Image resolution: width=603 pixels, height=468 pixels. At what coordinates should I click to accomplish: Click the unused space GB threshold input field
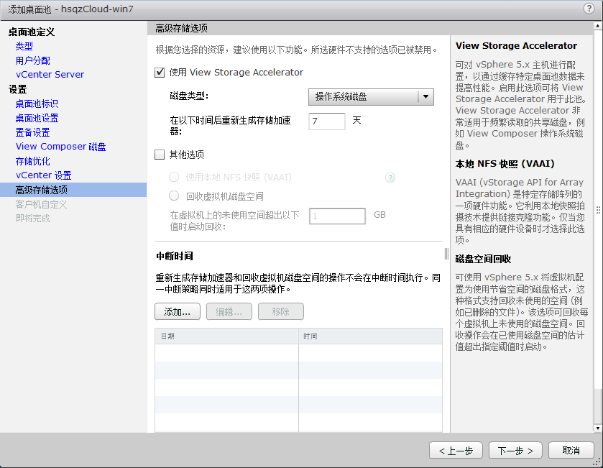[337, 216]
